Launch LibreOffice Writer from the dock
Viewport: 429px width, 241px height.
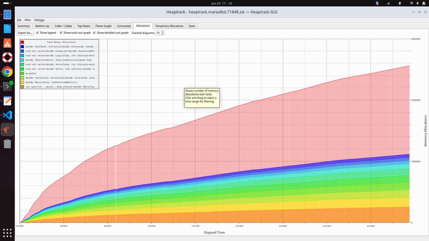point(7,29)
